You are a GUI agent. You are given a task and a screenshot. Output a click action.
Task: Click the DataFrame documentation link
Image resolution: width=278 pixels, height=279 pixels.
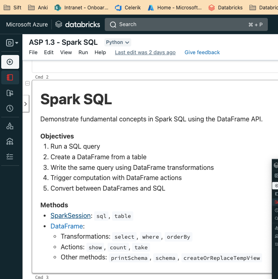click(66, 226)
